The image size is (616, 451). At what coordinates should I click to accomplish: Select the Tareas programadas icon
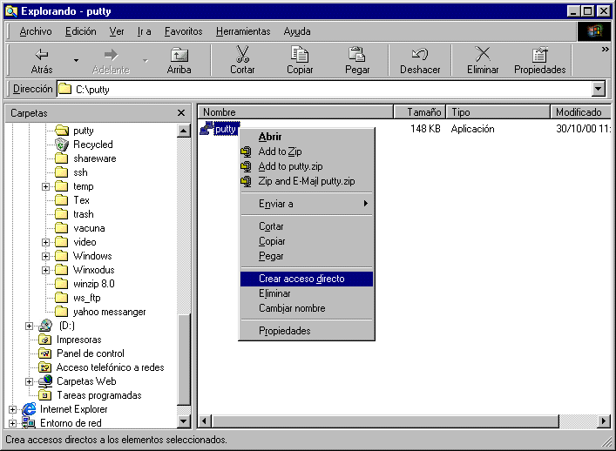coord(45,395)
